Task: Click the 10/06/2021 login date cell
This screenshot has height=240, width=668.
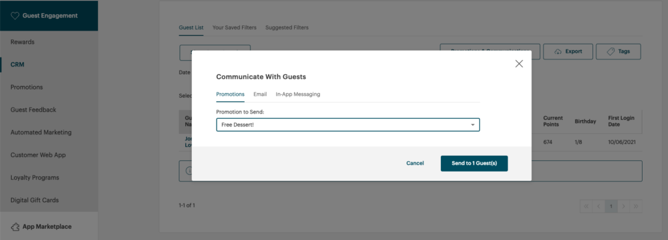Action: pyautogui.click(x=622, y=142)
